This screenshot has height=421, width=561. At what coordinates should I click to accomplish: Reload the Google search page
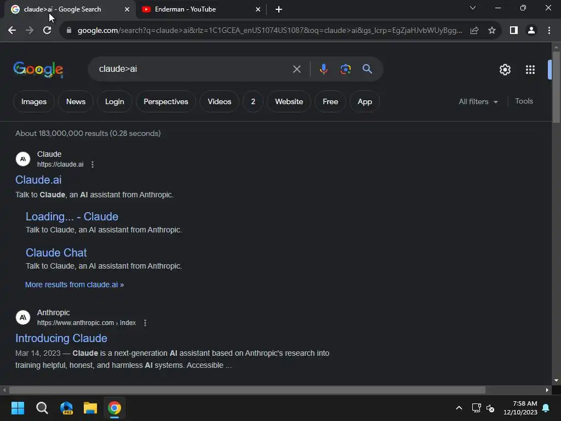[x=47, y=31]
